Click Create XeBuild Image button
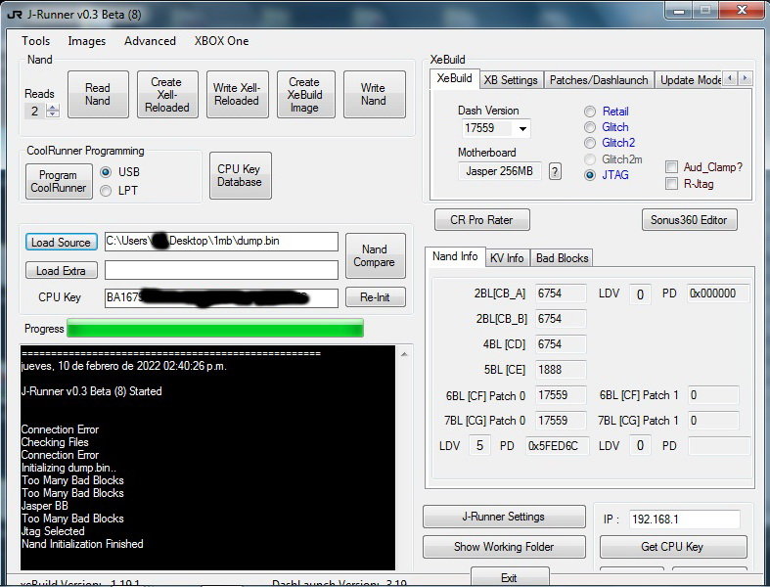The image size is (770, 587). [x=305, y=94]
